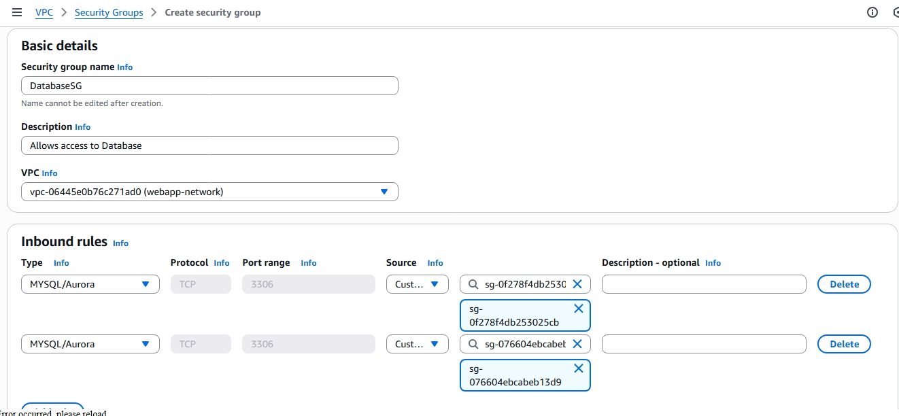This screenshot has width=899, height=416.
Task: Click the Description text field
Action: (209, 145)
